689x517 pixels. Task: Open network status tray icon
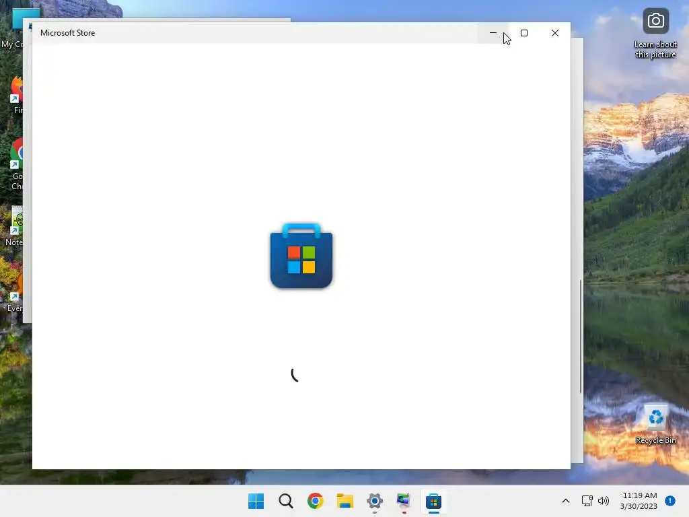click(x=587, y=501)
